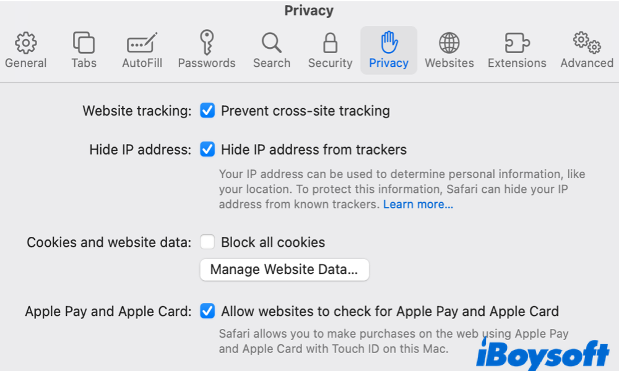Toggle Apple Pay and Apple Card checkbox
This screenshot has height=371, width=619.
click(207, 312)
